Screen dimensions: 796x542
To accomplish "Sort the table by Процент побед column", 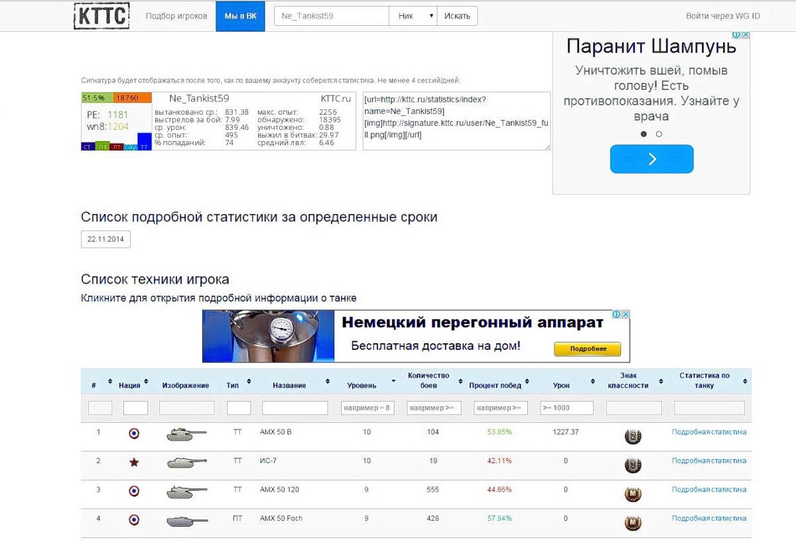I will coord(527,381).
